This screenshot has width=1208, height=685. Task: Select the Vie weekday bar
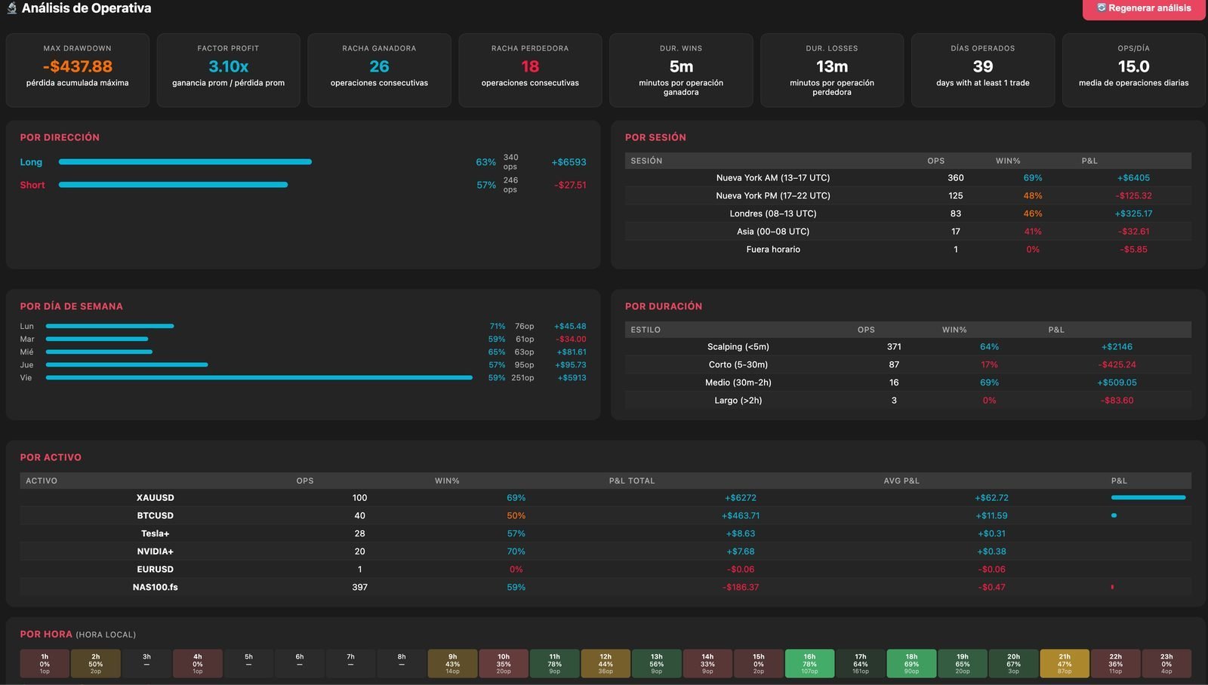pyautogui.click(x=259, y=378)
